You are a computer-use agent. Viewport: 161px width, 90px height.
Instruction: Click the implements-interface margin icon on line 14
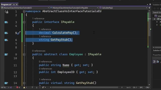coord(6,83)
